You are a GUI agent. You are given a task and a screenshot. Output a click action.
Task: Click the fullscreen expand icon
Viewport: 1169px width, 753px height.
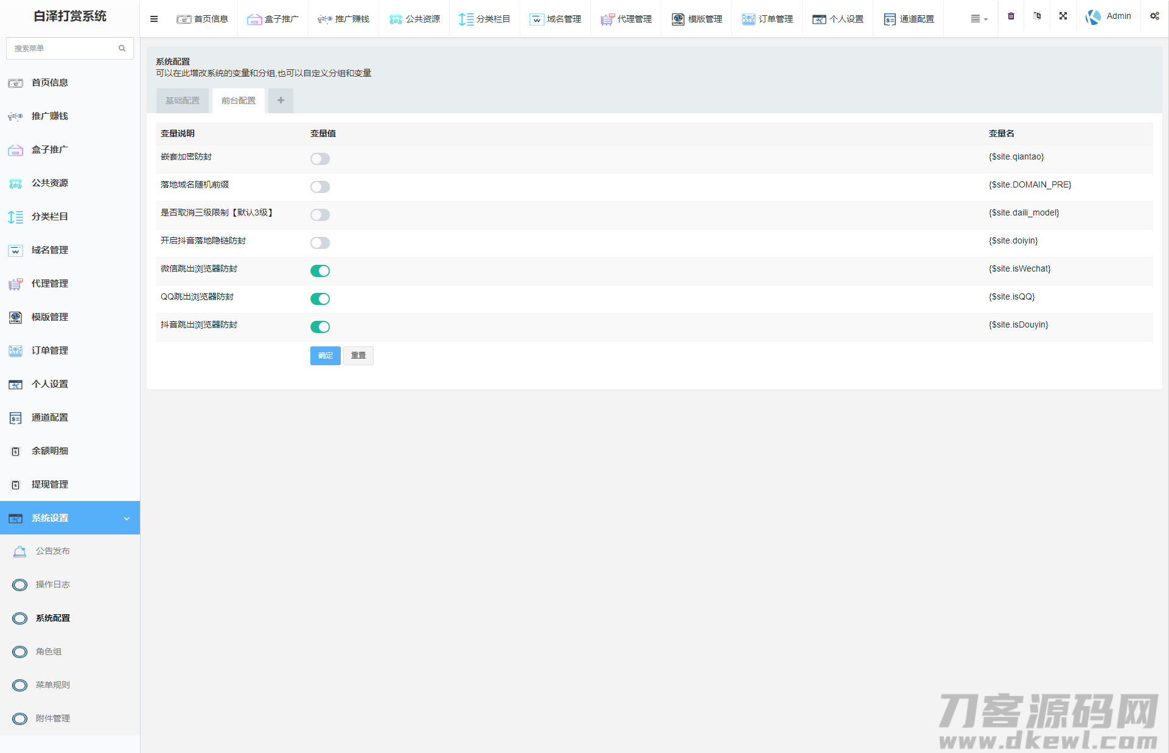pyautogui.click(x=1063, y=16)
